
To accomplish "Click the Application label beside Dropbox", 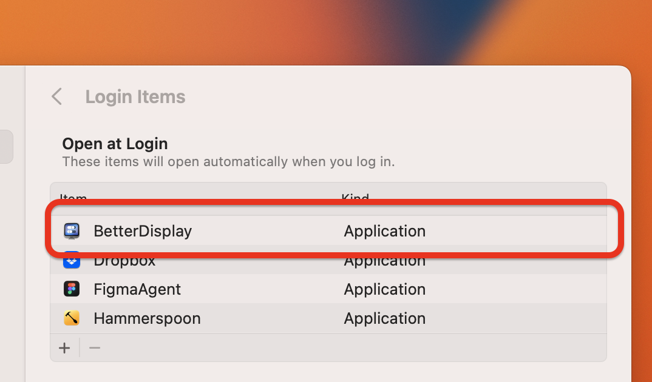I will pyautogui.click(x=384, y=260).
